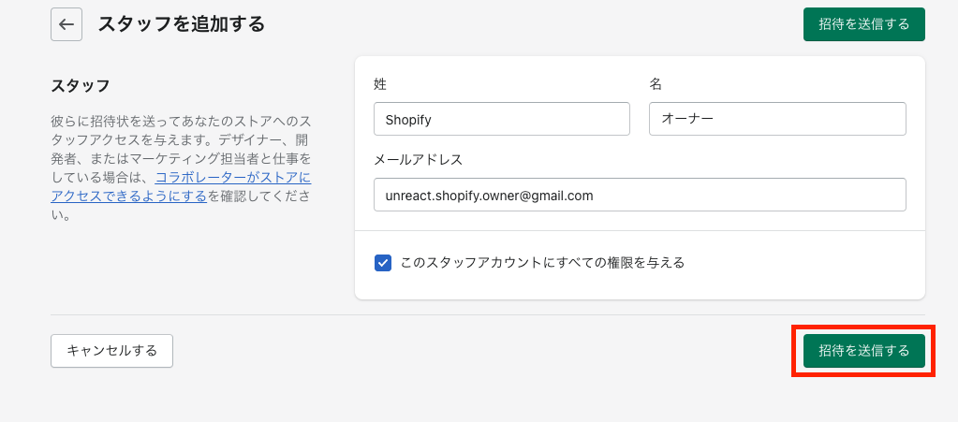Click the word Shopify in the surname box
958x422 pixels.
pyautogui.click(x=408, y=120)
